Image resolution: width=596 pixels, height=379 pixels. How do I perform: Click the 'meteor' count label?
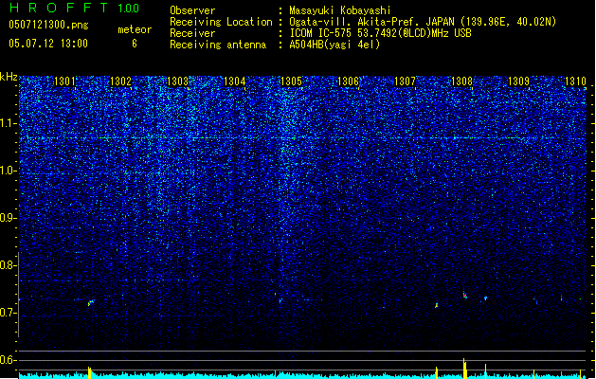click(135, 29)
